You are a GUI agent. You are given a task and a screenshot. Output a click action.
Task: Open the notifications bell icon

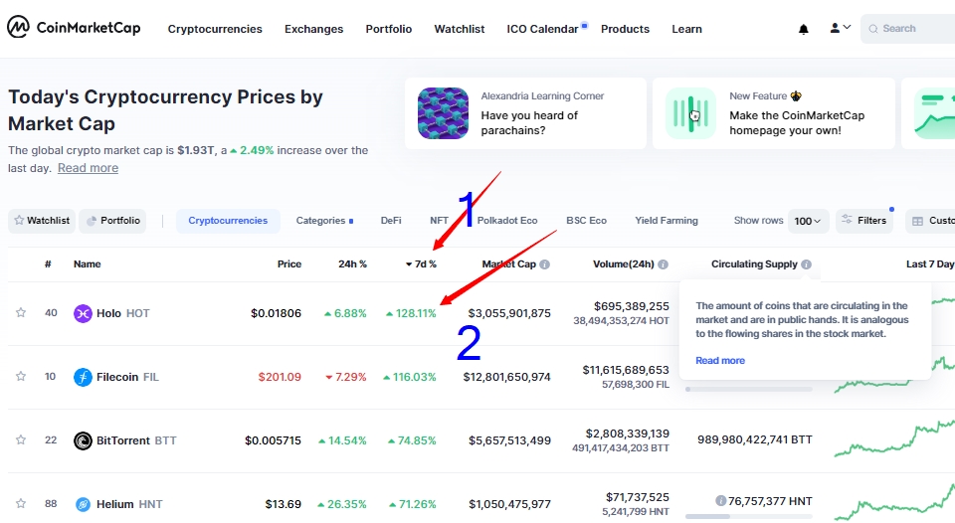pos(804,29)
